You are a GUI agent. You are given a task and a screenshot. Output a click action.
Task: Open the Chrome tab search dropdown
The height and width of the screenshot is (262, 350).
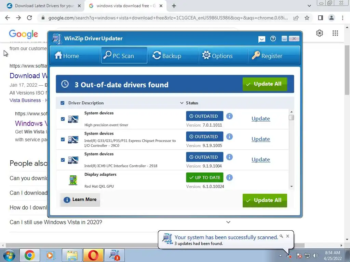tap(309, 6)
